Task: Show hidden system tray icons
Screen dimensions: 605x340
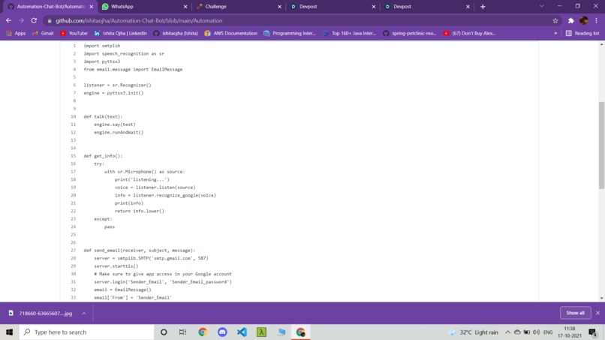Action: 507,332
